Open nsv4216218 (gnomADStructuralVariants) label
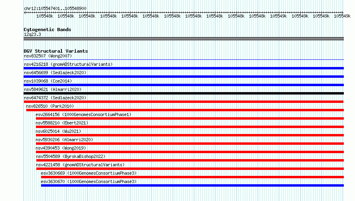Screen dimensions: 355x201 pyautogui.click(x=68, y=64)
